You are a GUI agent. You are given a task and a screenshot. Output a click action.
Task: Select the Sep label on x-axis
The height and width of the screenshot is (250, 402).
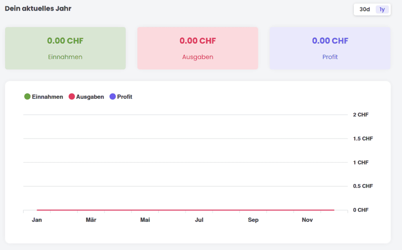[x=253, y=220]
